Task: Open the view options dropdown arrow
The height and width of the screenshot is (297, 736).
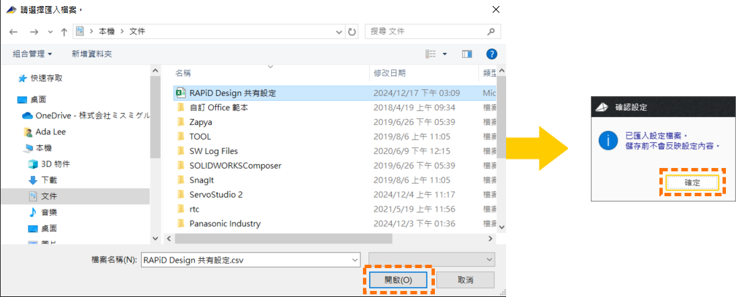Action: [444, 54]
